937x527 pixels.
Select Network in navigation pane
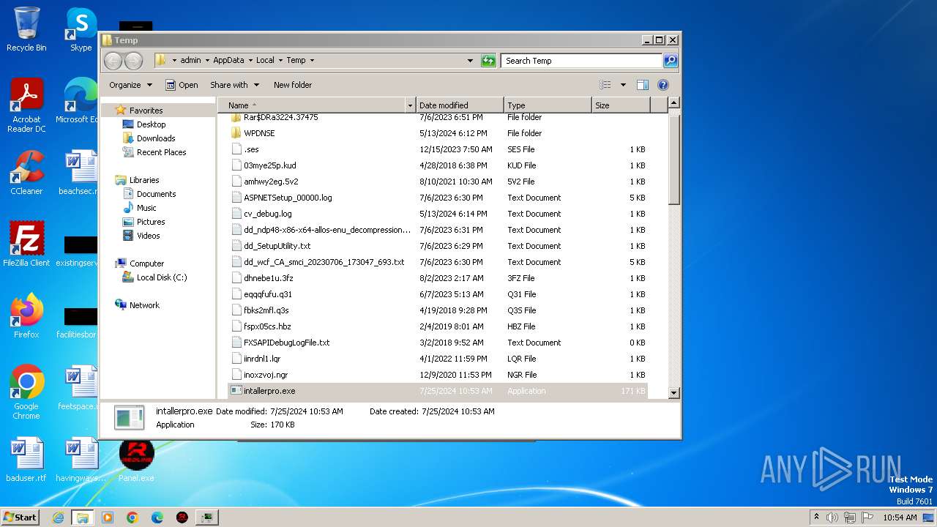144,305
